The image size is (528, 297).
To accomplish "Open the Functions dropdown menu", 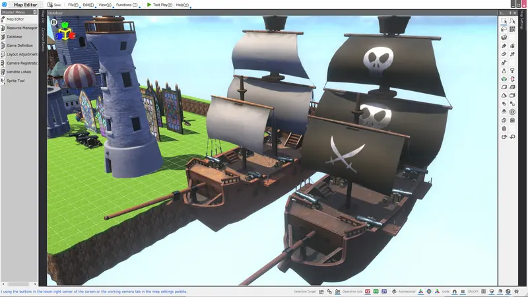I will pyautogui.click(x=127, y=5).
